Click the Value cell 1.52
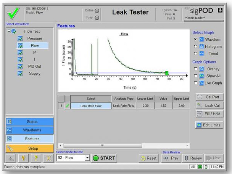The height and width of the screenshot is (174, 232). tap(163, 106)
